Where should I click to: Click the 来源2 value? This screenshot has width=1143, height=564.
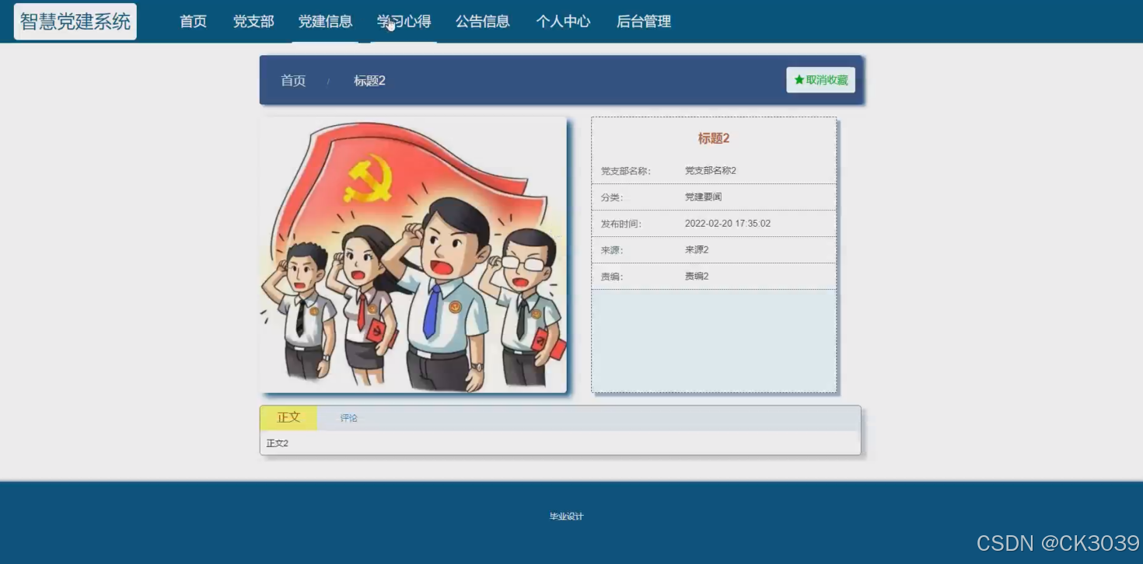(697, 250)
